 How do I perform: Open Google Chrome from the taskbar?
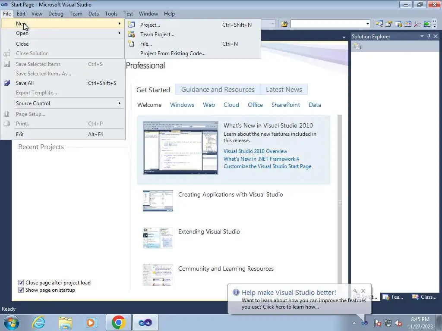pyautogui.click(x=118, y=322)
